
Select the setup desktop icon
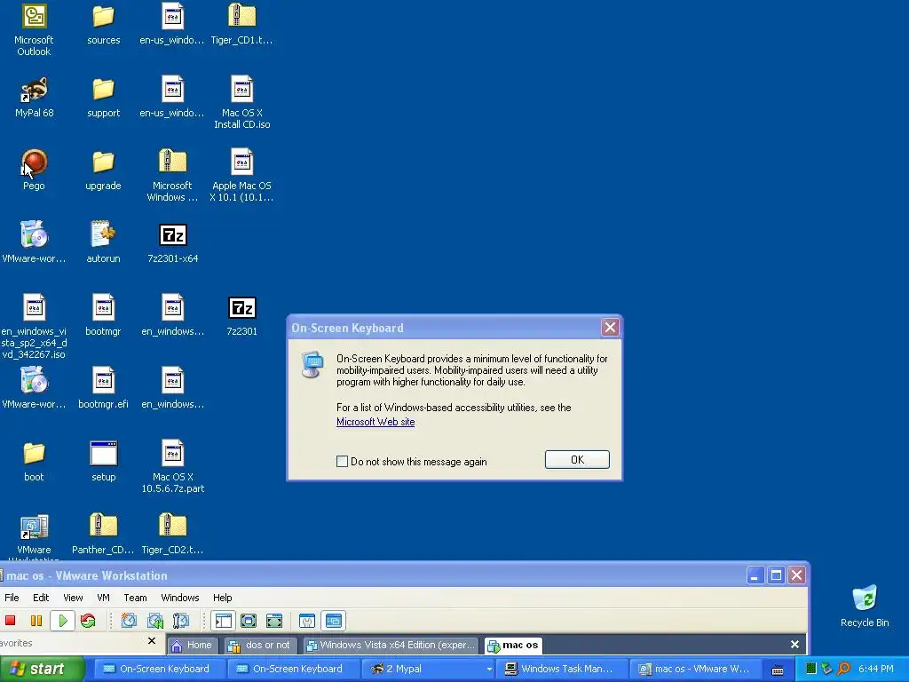(103, 462)
